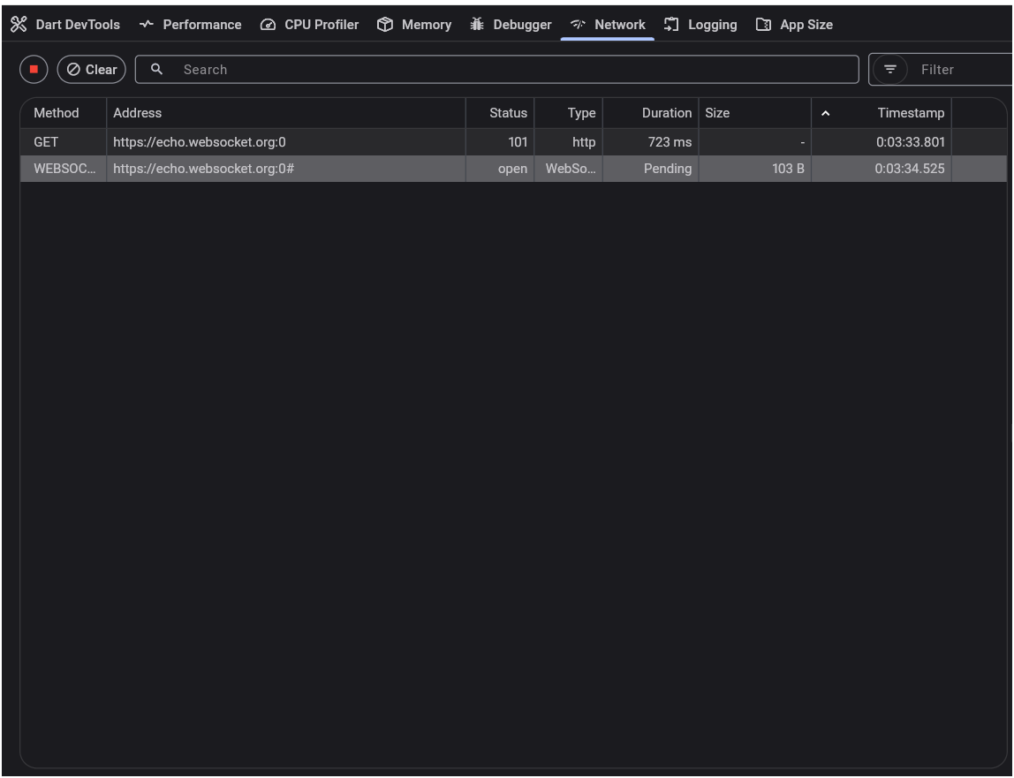Click the Dart DevTools wrench icon
Screen dimensions: 1014x778
tap(19, 25)
